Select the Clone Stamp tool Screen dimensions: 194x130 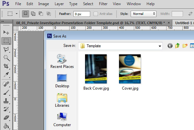(6, 101)
